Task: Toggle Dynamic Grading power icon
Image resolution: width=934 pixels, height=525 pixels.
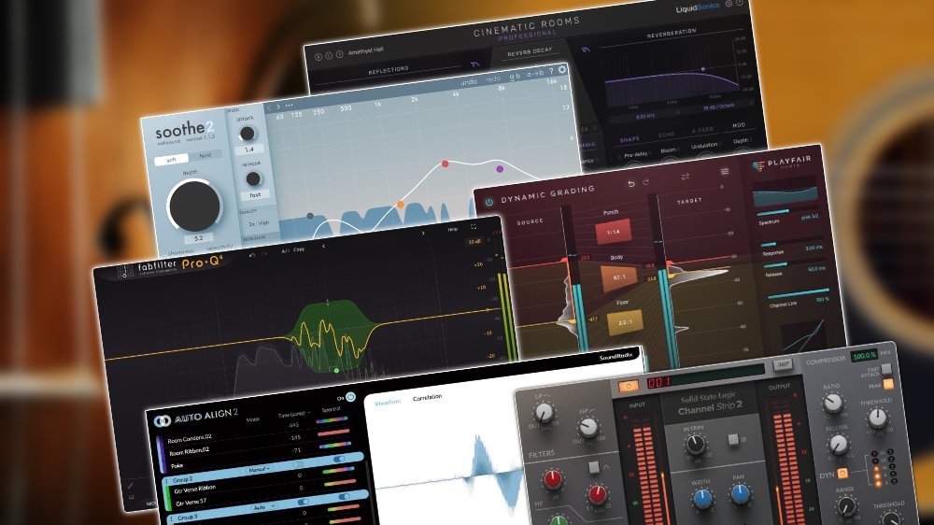Action: coord(489,202)
